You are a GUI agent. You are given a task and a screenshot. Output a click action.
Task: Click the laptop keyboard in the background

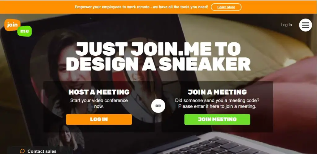pos(218,146)
